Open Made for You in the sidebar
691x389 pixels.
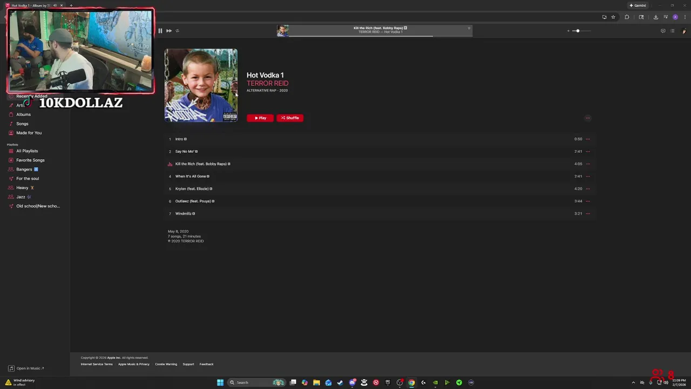pos(29,133)
